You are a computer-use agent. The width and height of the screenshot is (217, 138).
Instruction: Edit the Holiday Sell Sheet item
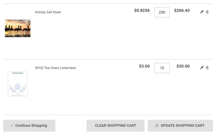[202, 12]
